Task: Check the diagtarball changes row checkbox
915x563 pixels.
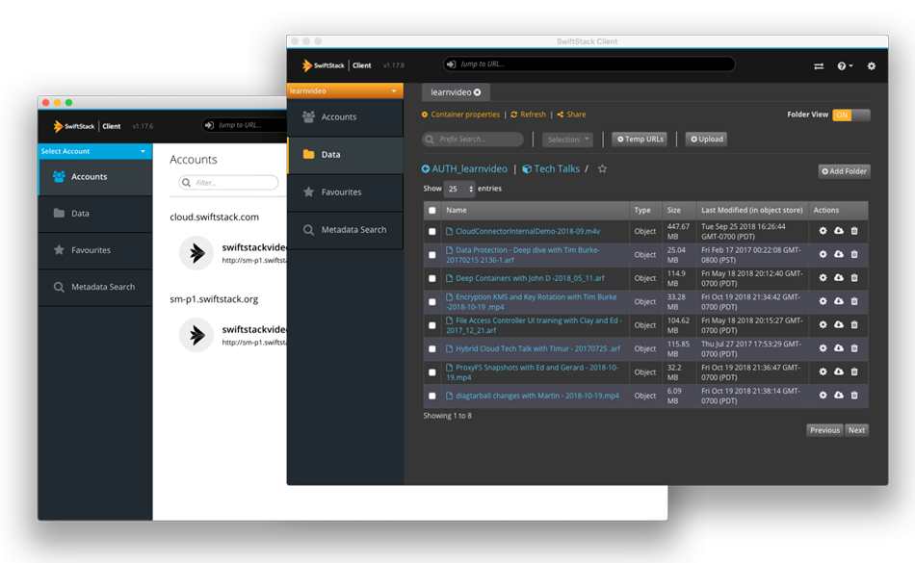Action: (x=431, y=396)
